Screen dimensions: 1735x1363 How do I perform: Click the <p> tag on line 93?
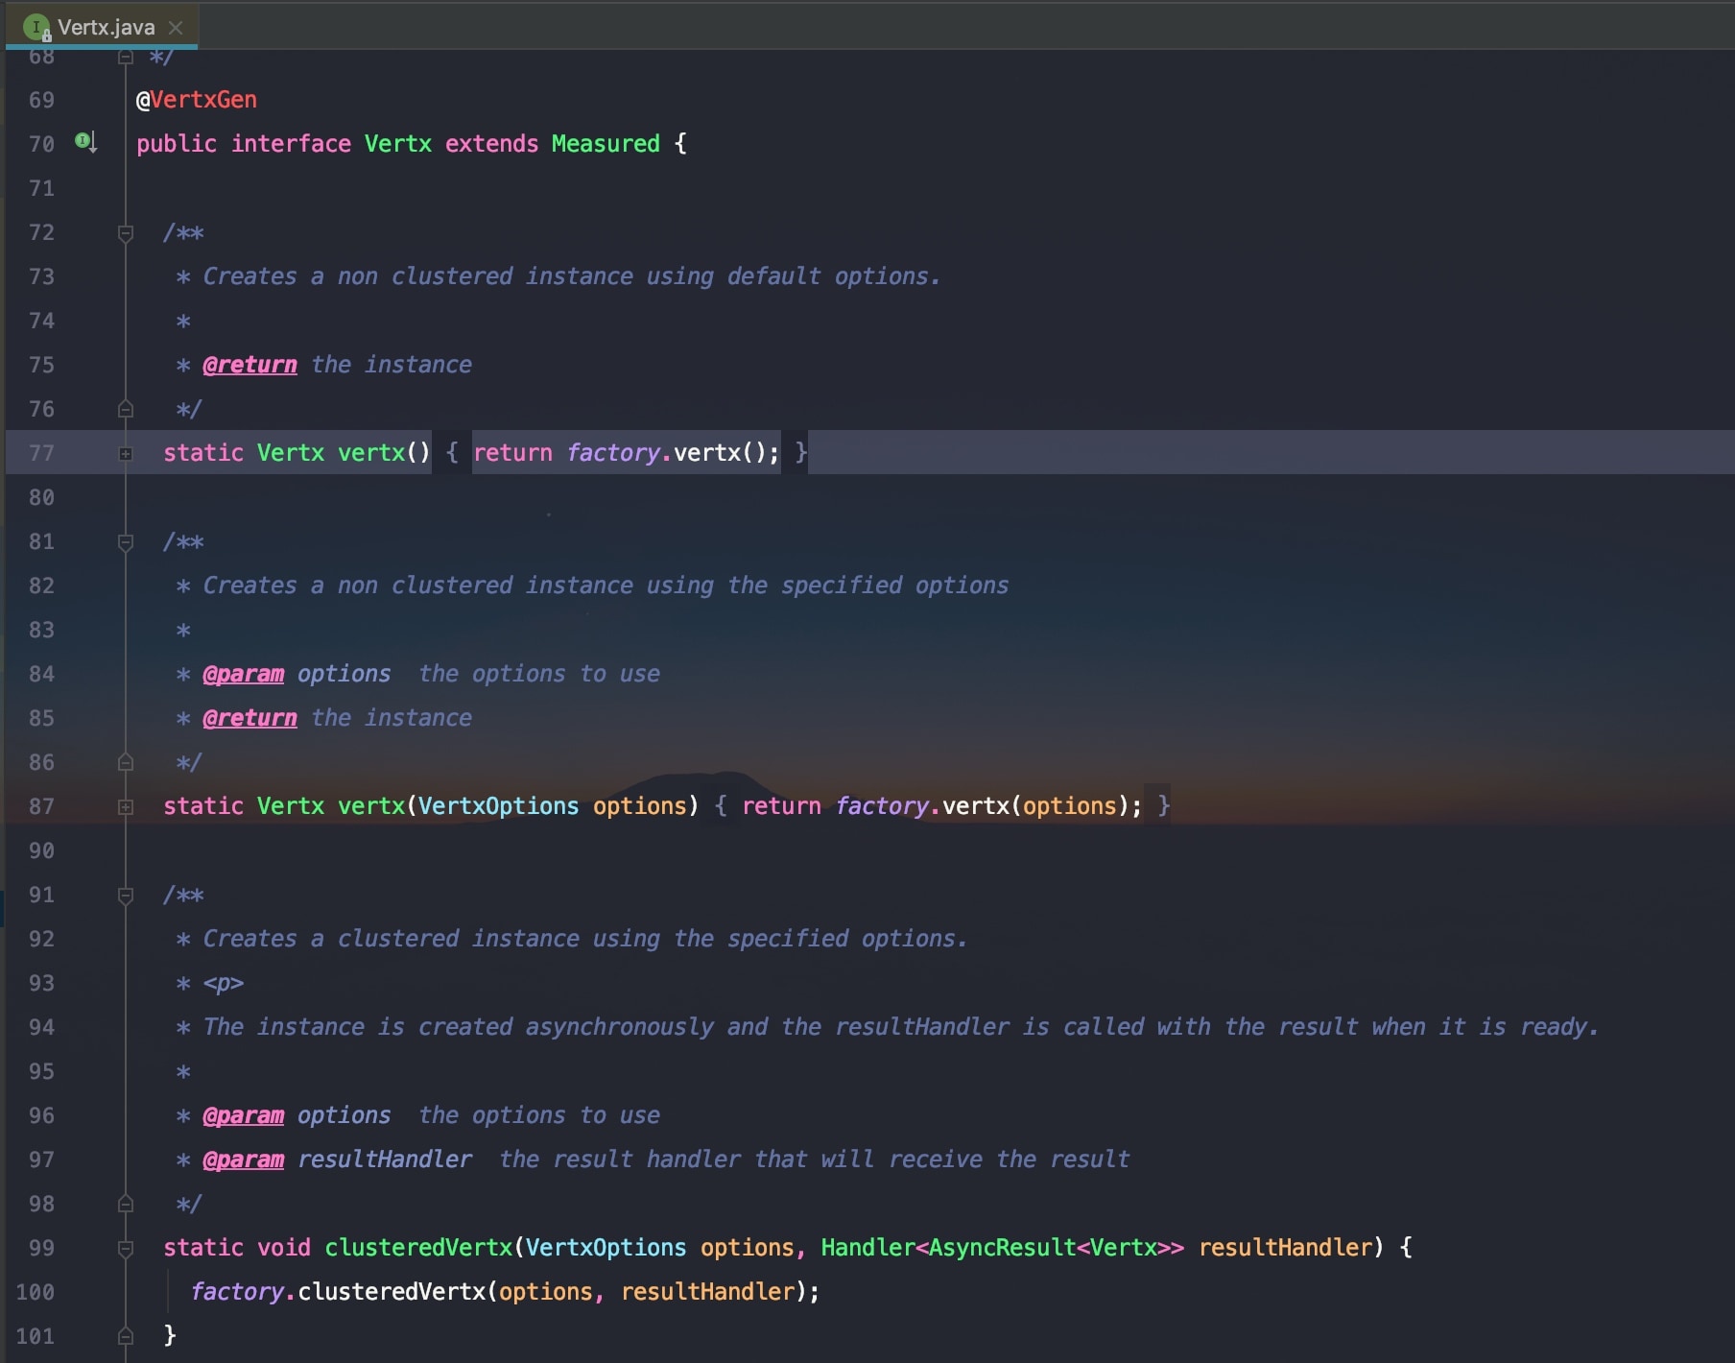tap(223, 983)
